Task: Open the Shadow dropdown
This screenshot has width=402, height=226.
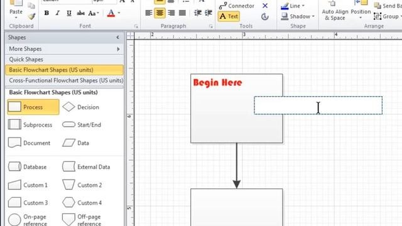Action: (x=298, y=16)
